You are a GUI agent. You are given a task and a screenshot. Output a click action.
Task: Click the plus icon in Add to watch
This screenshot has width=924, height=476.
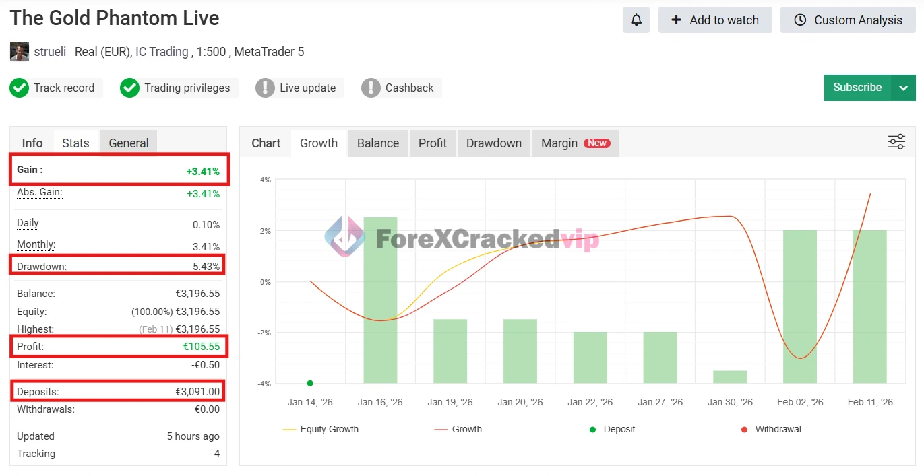(x=677, y=20)
